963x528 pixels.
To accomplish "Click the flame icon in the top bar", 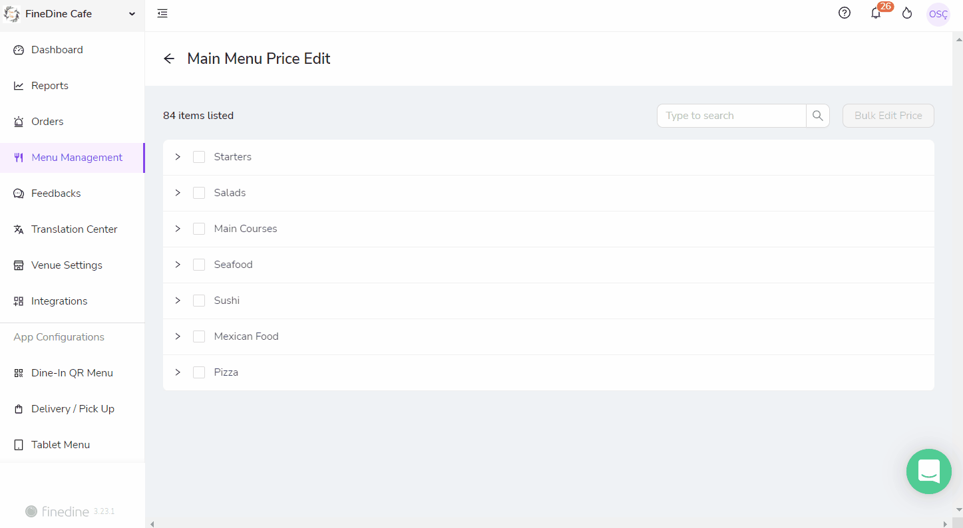I will [x=907, y=13].
